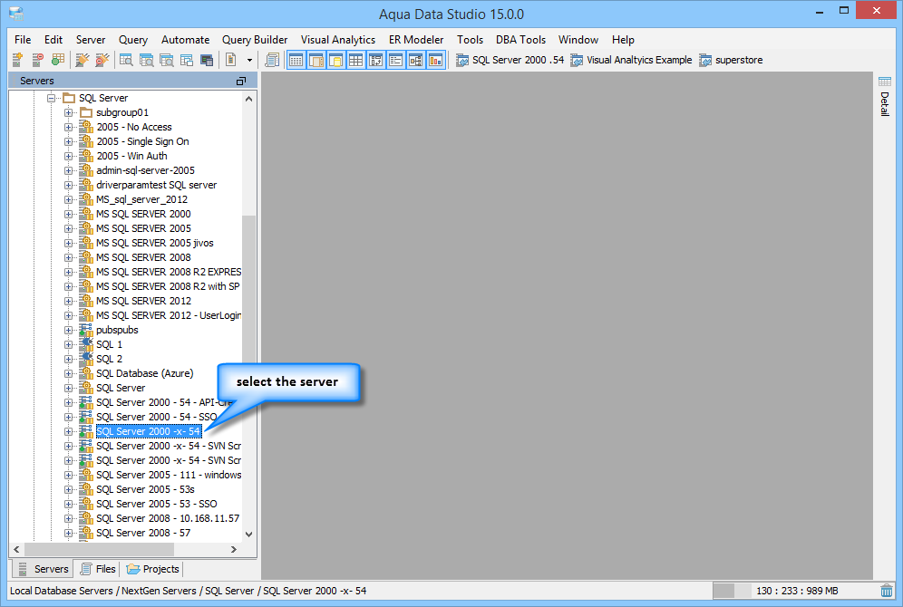The width and height of the screenshot is (903, 607).
Task: Click the Register Server toolbar icon
Action: (x=17, y=59)
